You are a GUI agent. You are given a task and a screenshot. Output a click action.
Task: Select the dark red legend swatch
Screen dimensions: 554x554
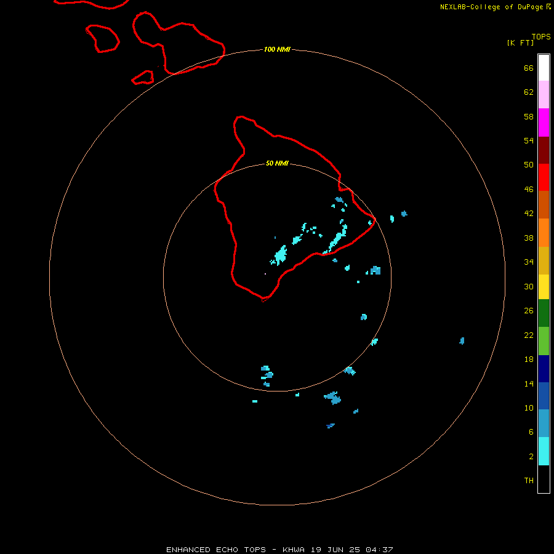[544, 150]
